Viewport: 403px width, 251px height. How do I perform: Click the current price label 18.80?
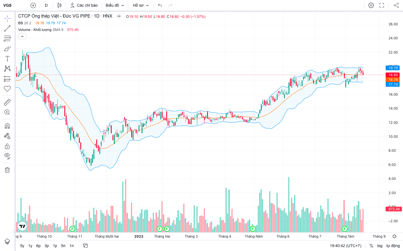pyautogui.click(x=393, y=75)
